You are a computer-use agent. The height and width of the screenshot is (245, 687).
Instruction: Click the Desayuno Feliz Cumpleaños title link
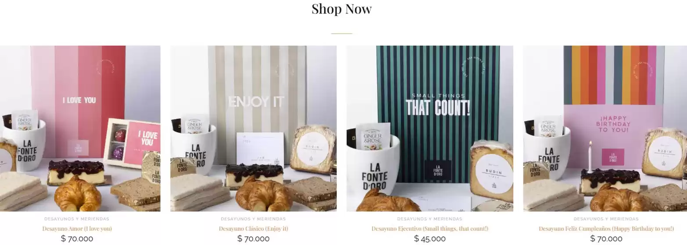(606, 229)
